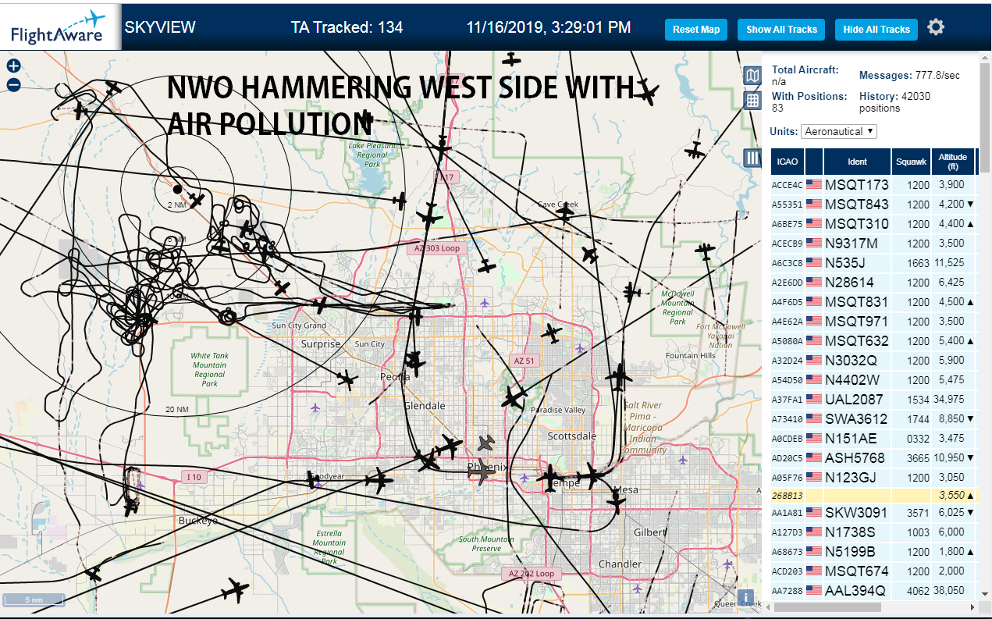The image size is (992, 619).
Task: Click US flag icon in ASH5768 row
Action: point(814,457)
